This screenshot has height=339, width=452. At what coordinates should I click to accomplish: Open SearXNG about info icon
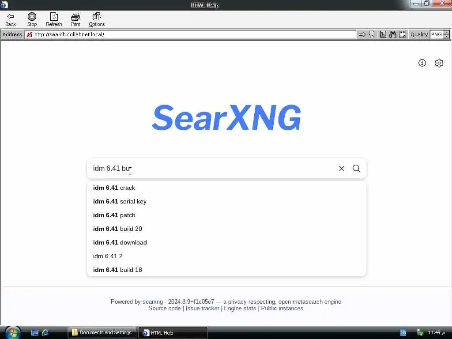(422, 63)
